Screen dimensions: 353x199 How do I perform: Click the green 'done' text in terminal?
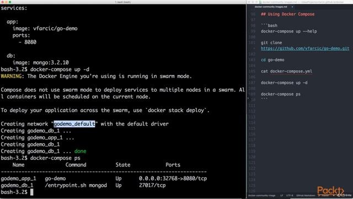[x=81, y=151]
